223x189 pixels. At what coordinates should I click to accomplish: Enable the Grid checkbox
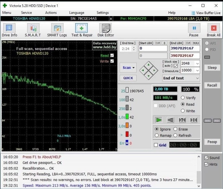click(156, 145)
